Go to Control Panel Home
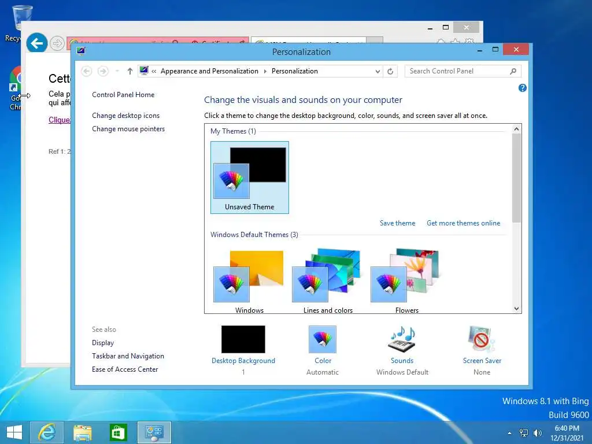This screenshot has height=444, width=592. pyautogui.click(x=123, y=95)
